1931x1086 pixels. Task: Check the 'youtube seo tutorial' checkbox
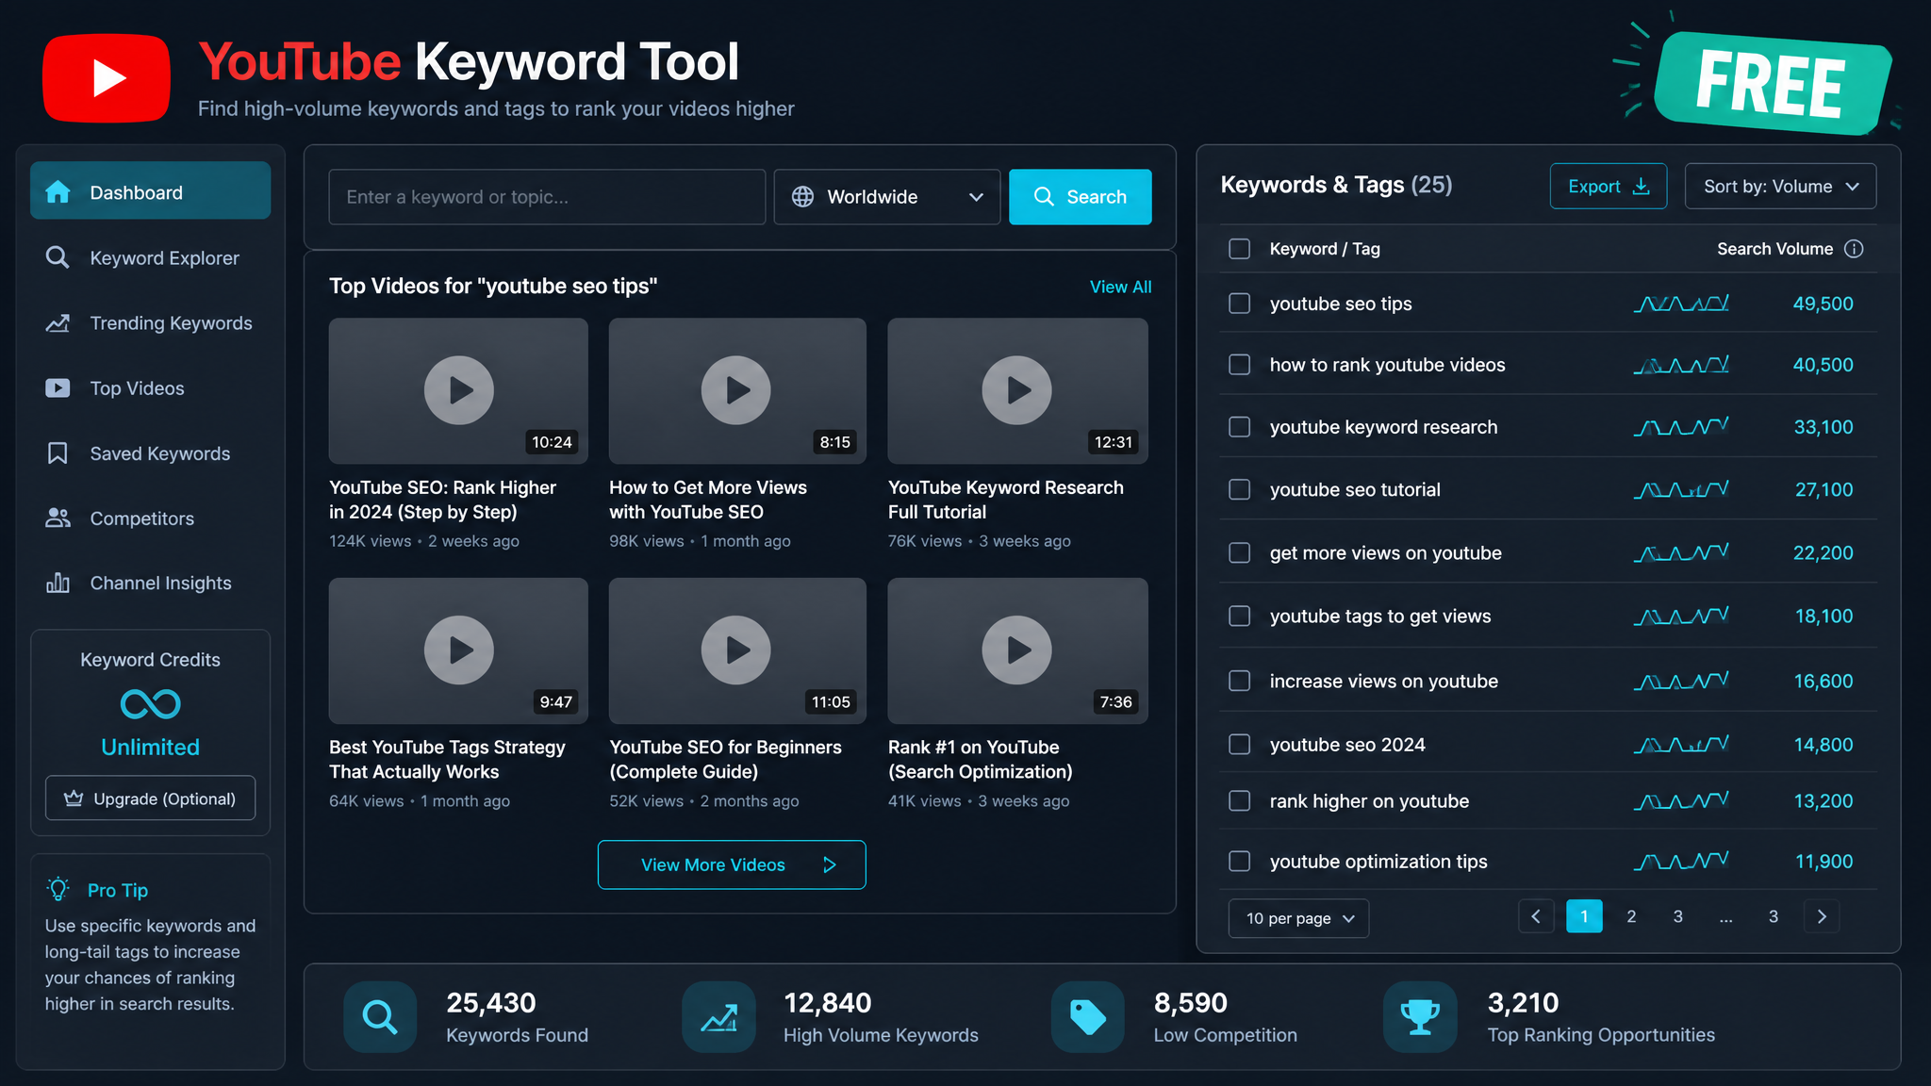[x=1240, y=489]
